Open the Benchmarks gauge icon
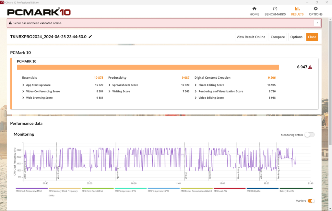 click(x=275, y=9)
